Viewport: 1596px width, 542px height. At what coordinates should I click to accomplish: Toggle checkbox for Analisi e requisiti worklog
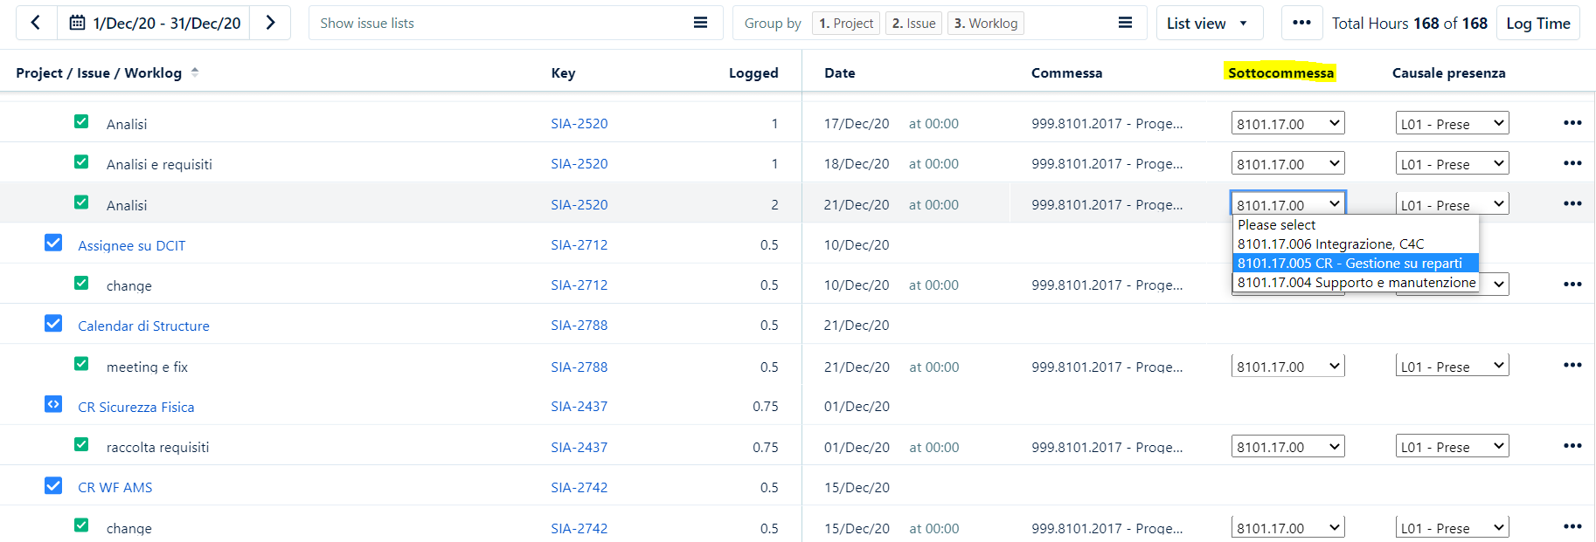[81, 162]
